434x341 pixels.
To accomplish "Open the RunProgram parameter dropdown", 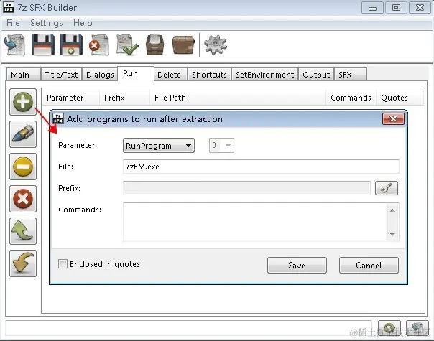I will 159,146.
